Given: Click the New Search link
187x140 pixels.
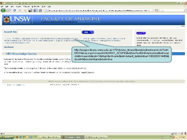Looking at the screenshot, I should (9, 47).
